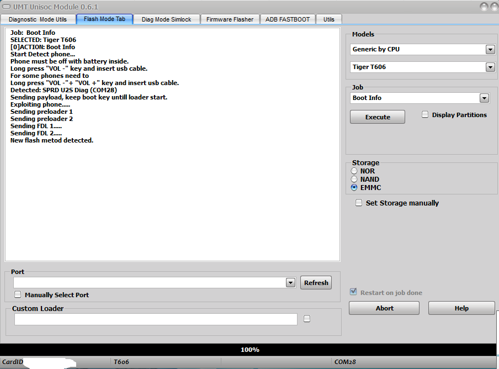This screenshot has width=499, height=369.
Task: Click the 'SELECTED: Tiger T606' log line
Action: pos(43,40)
